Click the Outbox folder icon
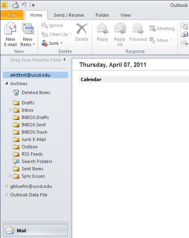 16,147
